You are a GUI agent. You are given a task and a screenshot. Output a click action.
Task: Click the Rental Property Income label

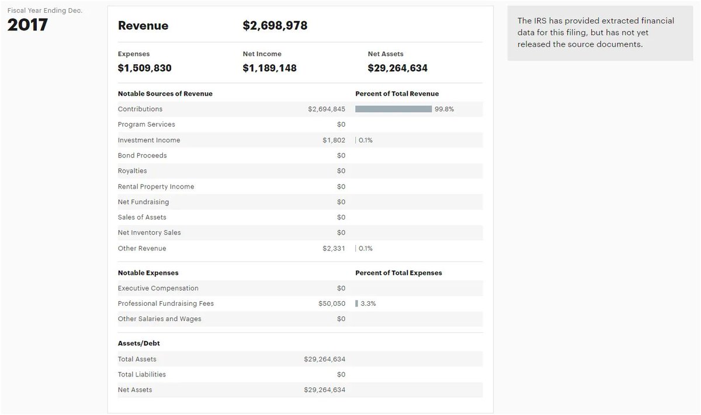point(155,187)
